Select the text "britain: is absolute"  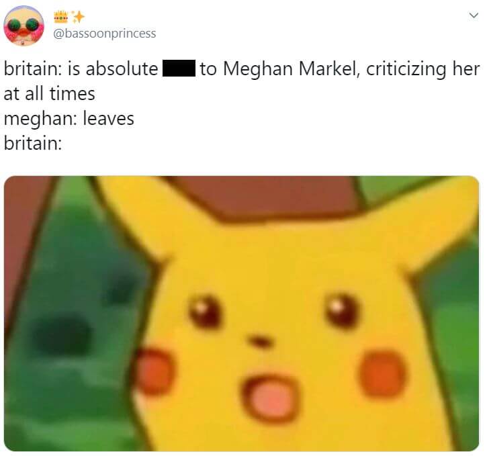point(81,69)
